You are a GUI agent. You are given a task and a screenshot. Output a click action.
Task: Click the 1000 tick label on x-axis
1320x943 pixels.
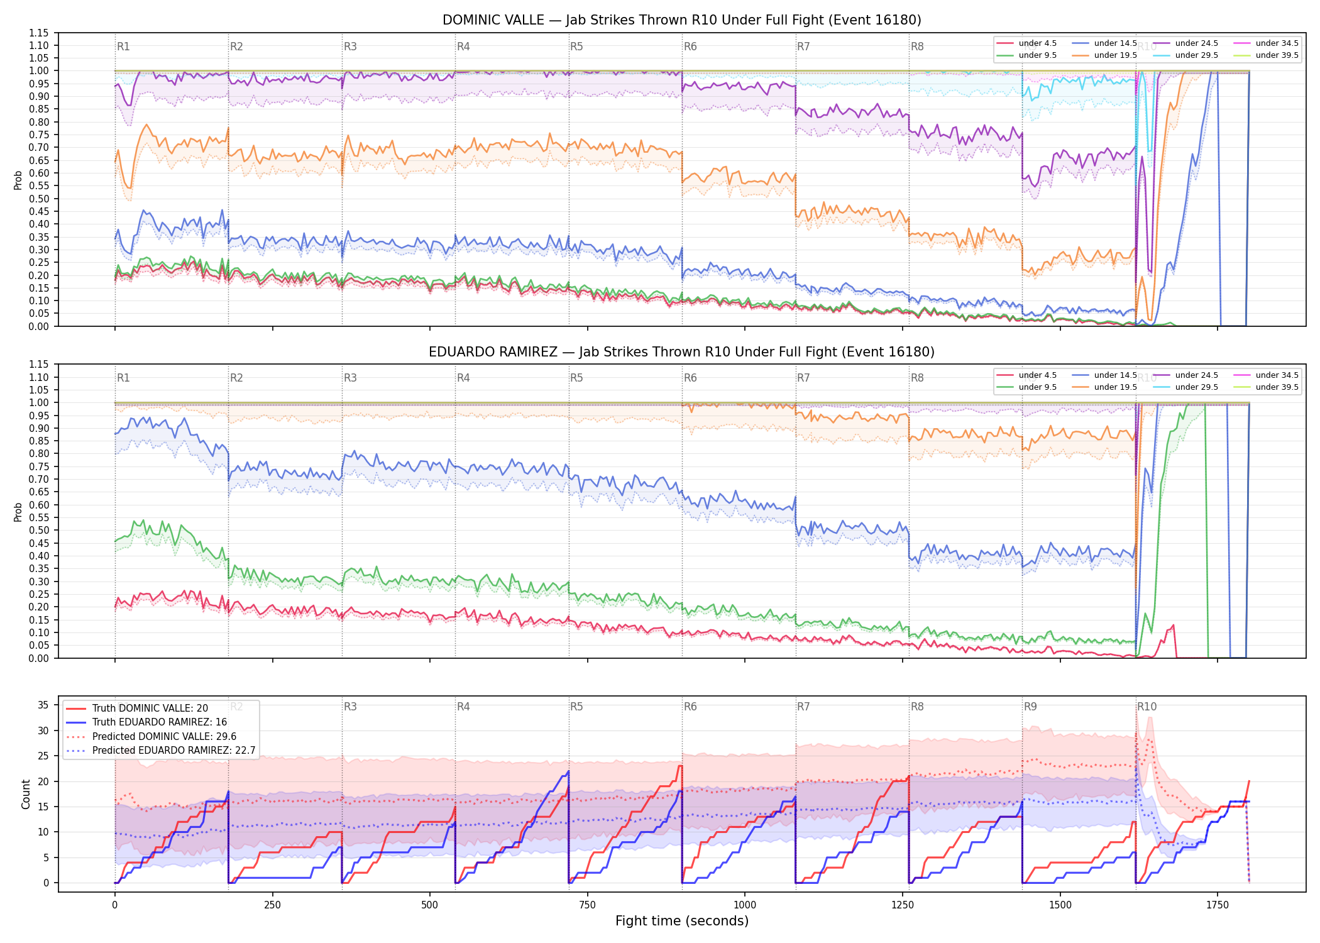tap(745, 905)
